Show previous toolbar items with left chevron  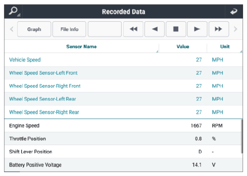tap(12, 29)
